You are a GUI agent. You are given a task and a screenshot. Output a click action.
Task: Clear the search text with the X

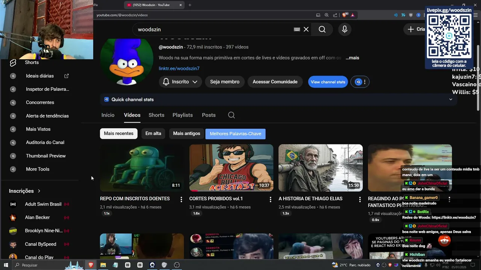pyautogui.click(x=306, y=29)
